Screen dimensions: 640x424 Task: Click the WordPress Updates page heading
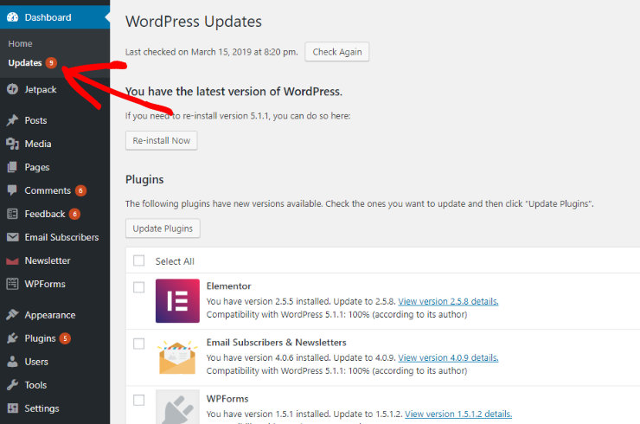tap(194, 22)
